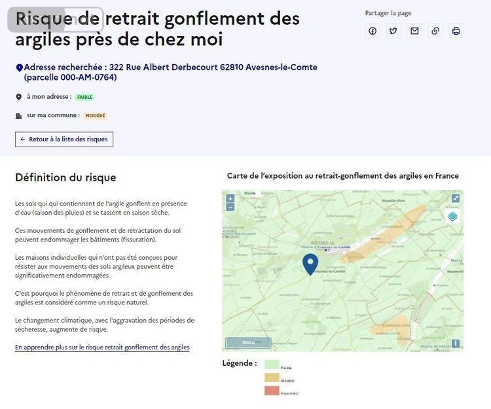Share the page on Twitter
The height and width of the screenshot is (409, 491).
[x=393, y=31]
